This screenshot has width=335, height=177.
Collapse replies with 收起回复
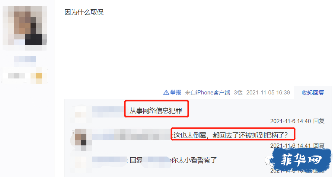(x=313, y=93)
